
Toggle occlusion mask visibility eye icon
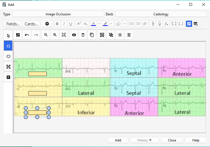tap(74, 35)
